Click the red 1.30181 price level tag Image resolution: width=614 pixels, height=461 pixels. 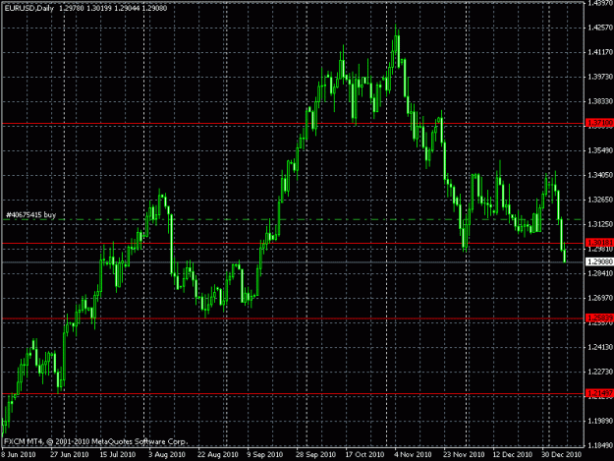coord(600,243)
